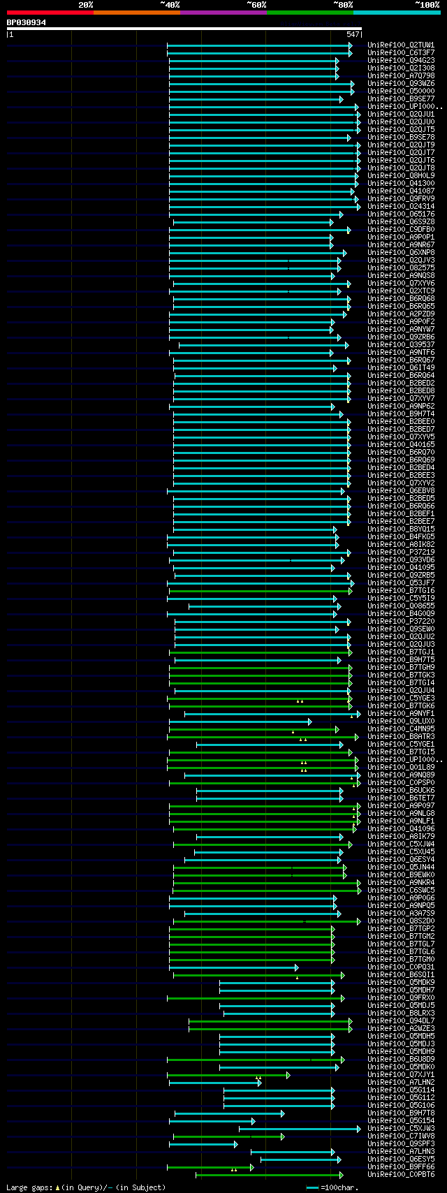This screenshot has height=1193, width=447.
Task: Select the UniRef100_Q94G23 label
Action: pyautogui.click(x=401, y=61)
